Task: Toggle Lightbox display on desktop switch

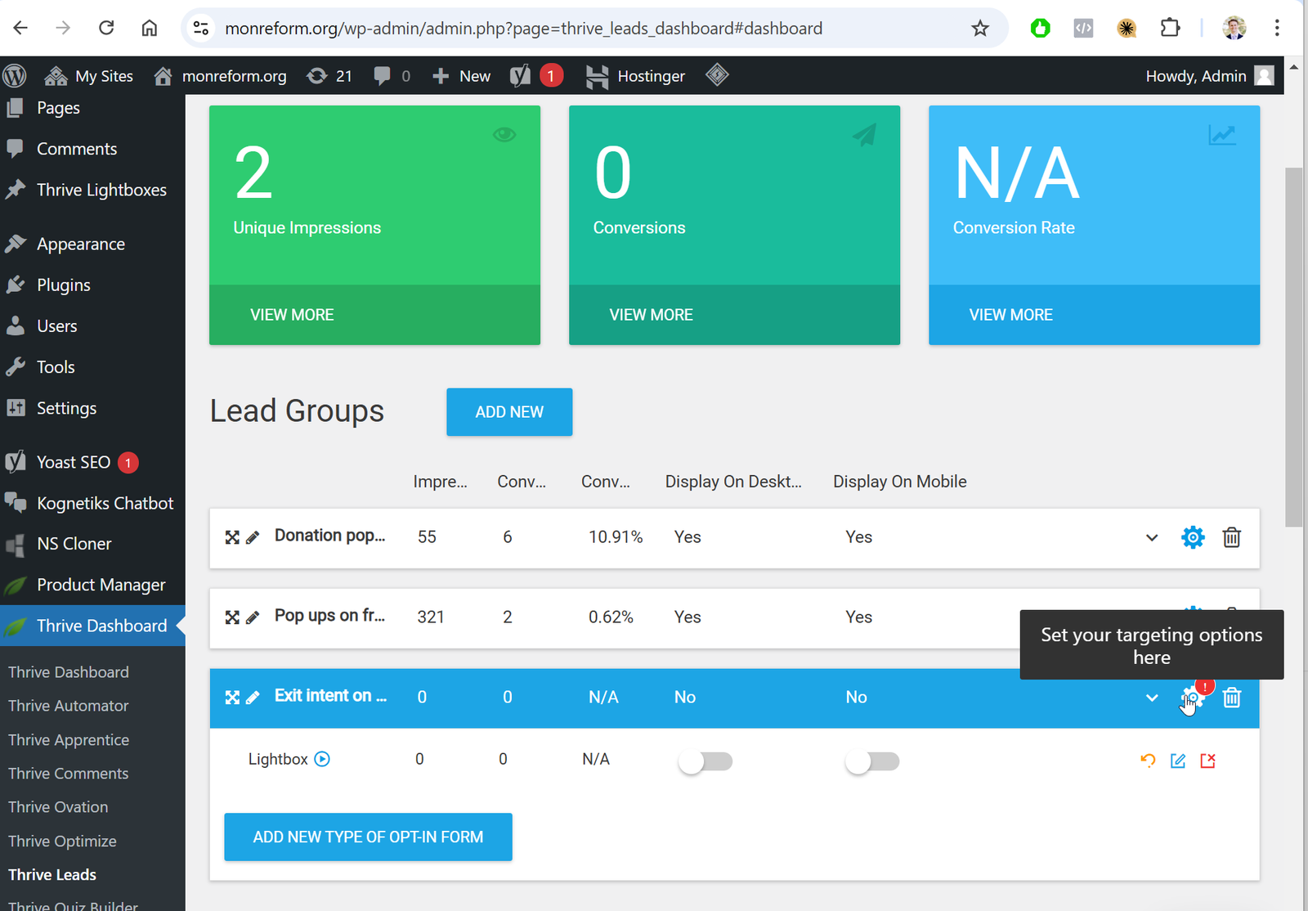Action: 705,761
